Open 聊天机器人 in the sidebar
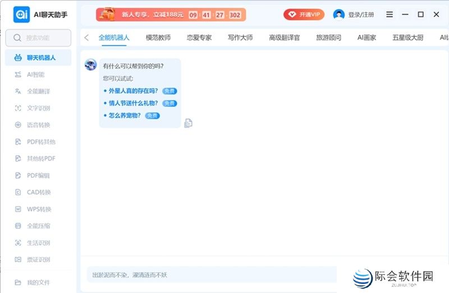Viewport: 449px width, 293px height. 38,58
